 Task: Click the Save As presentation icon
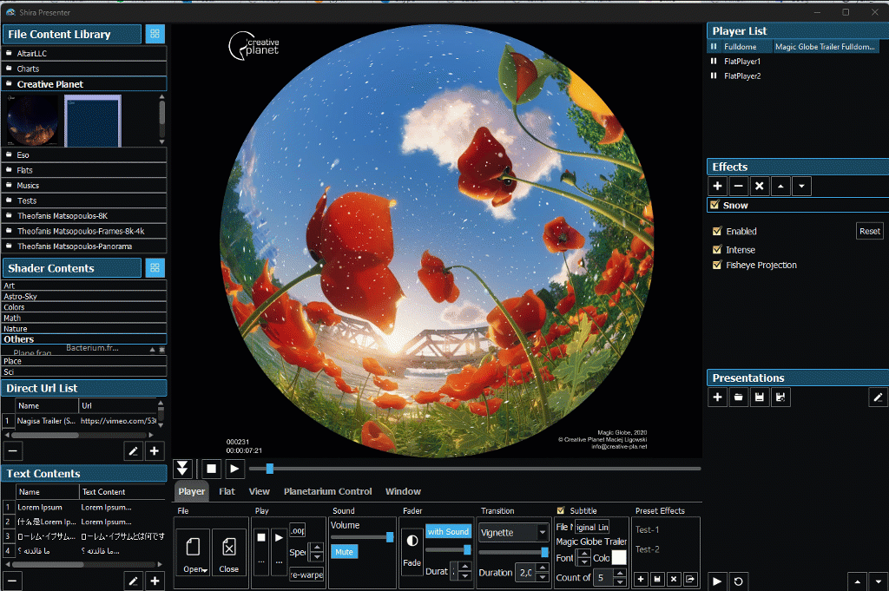(x=780, y=397)
